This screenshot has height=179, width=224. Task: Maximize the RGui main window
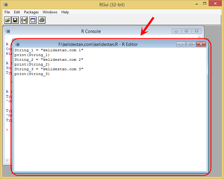click(x=205, y=4)
